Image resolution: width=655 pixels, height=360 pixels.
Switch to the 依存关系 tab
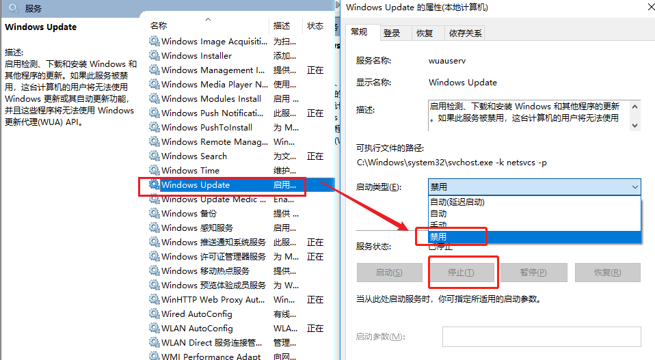click(466, 33)
